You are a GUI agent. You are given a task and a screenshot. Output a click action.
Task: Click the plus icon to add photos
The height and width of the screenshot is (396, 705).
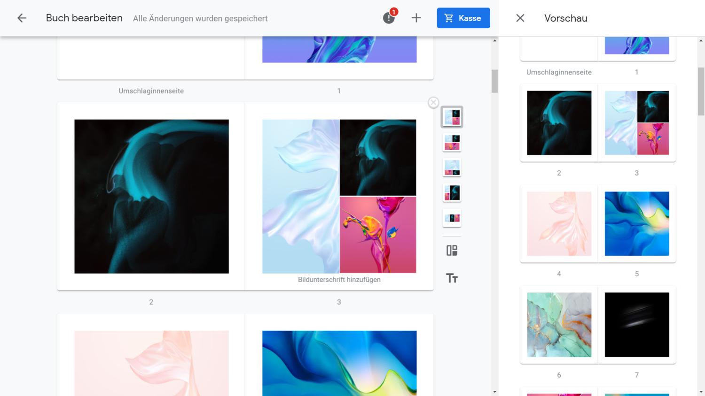point(416,18)
